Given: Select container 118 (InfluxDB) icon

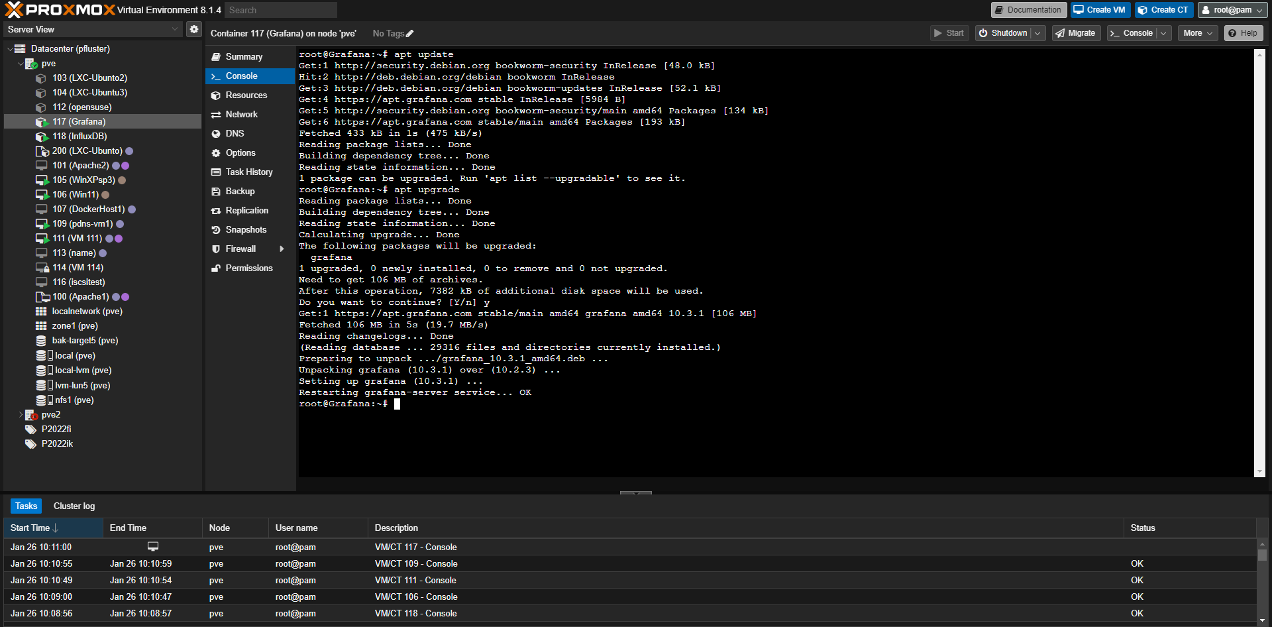Looking at the screenshot, I should pyautogui.click(x=41, y=137).
